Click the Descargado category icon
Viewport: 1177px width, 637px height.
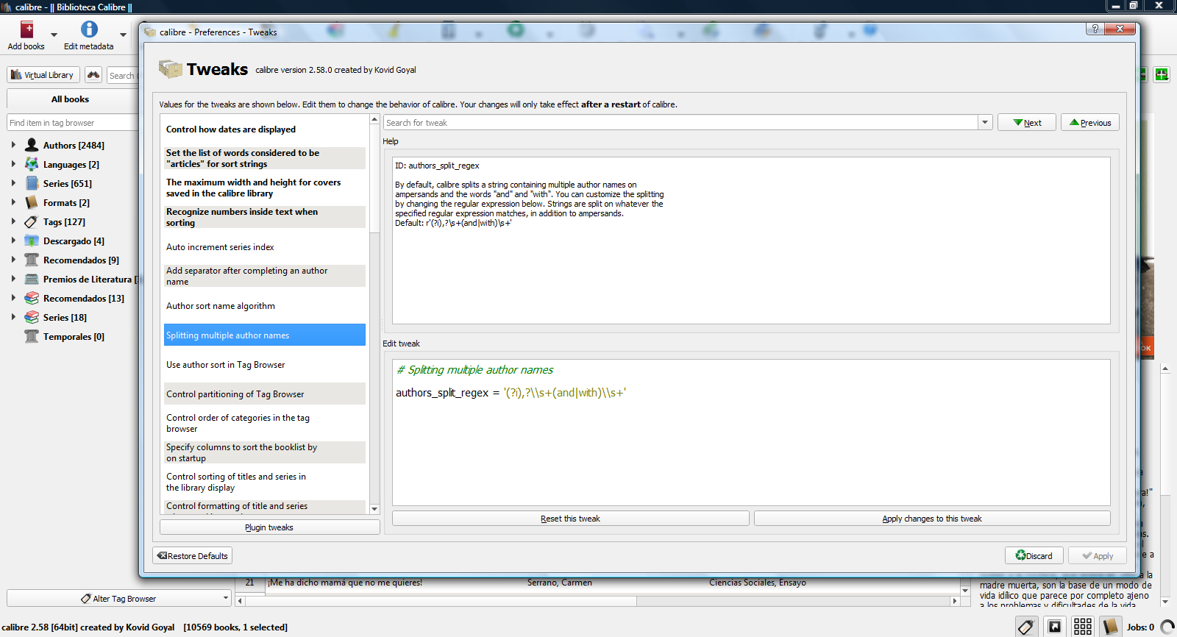tap(32, 241)
